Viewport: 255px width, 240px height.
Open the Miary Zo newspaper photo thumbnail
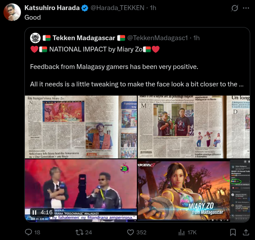(x=81, y=127)
